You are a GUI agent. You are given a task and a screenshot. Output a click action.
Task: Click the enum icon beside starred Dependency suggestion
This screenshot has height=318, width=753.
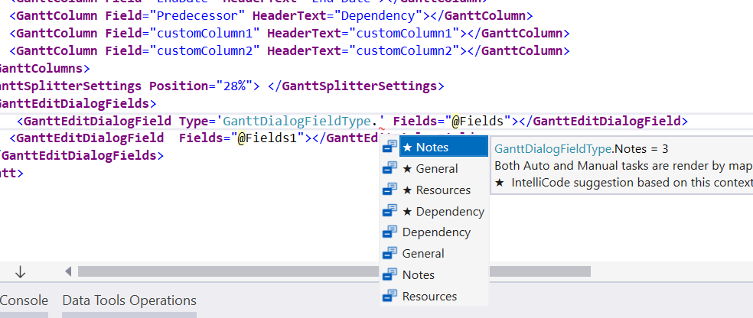click(x=390, y=211)
